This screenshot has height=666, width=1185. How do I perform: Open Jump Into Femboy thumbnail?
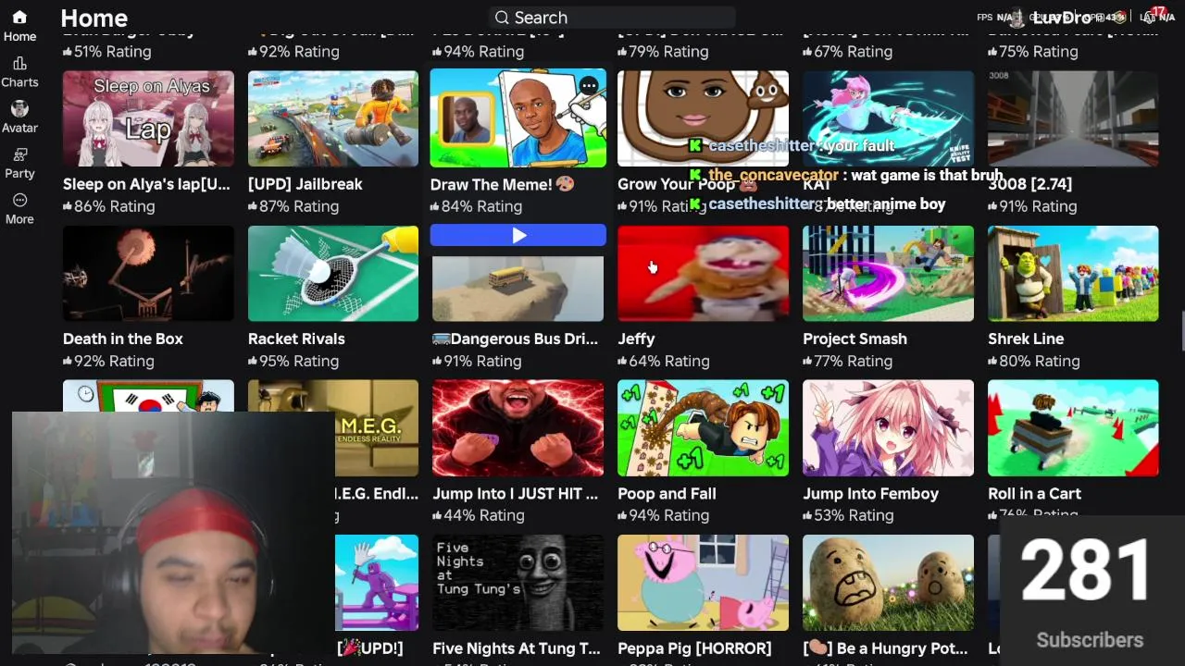click(x=888, y=428)
